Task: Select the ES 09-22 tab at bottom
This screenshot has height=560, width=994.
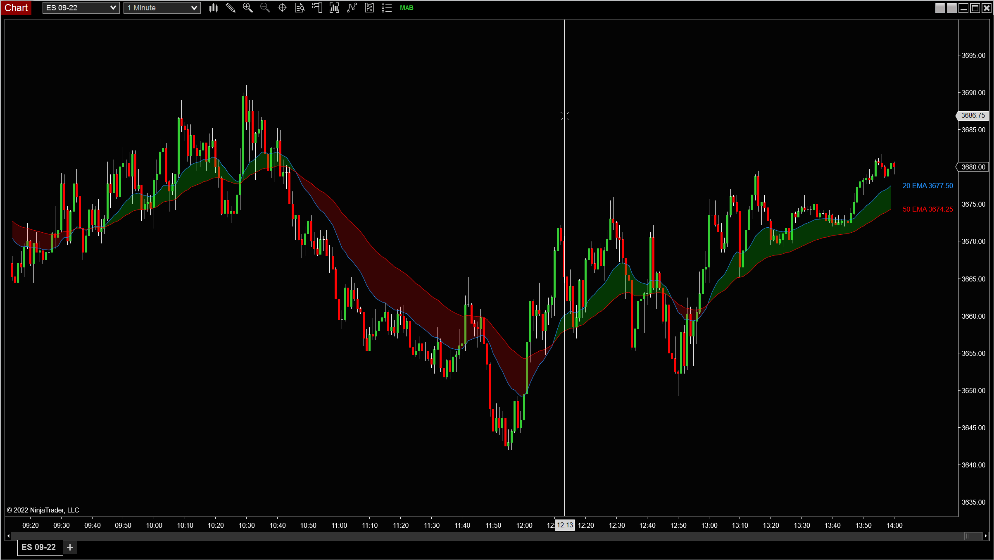Action: tap(39, 547)
